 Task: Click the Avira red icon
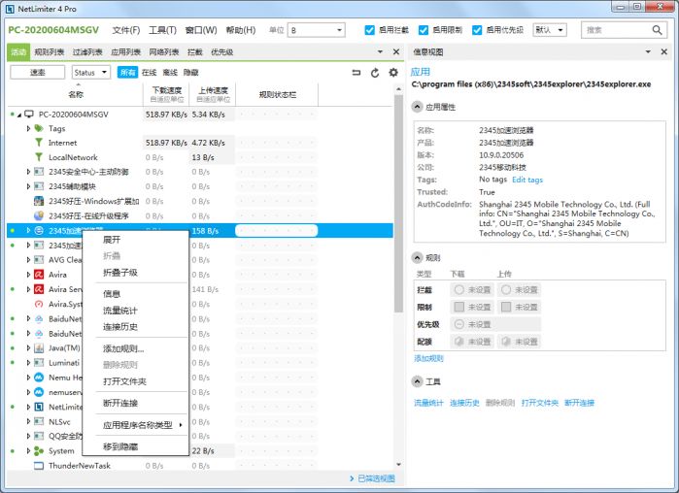39,275
